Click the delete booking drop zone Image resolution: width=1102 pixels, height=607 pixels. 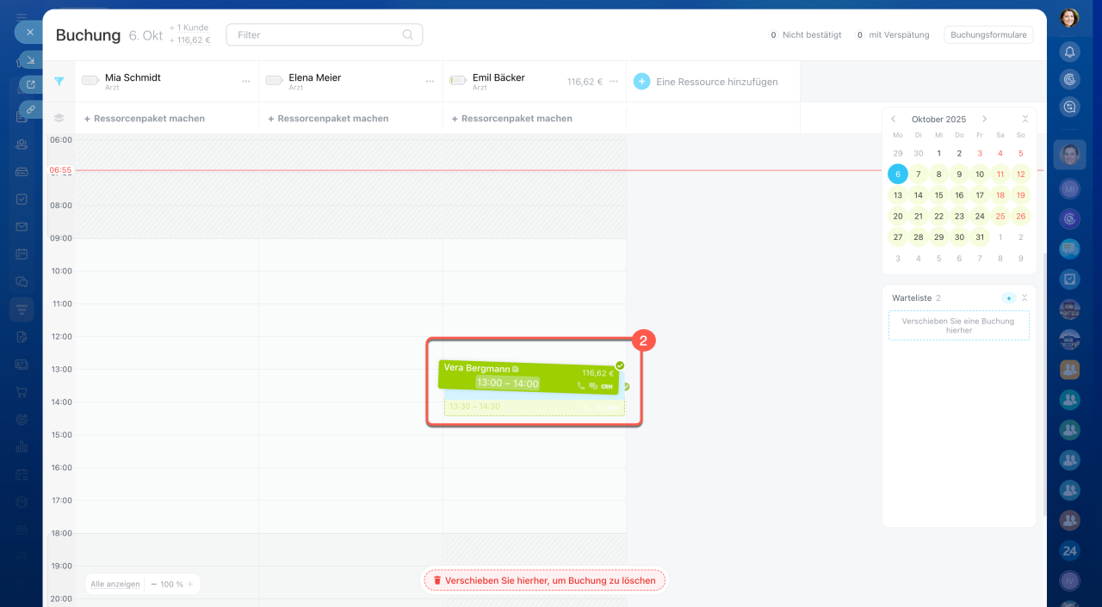544,580
